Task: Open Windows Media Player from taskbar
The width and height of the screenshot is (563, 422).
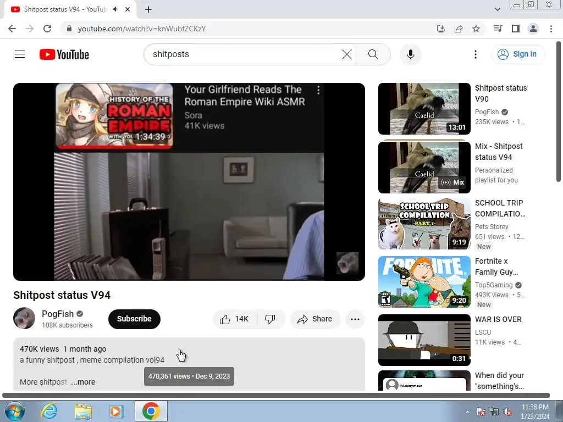Action: 117,411
